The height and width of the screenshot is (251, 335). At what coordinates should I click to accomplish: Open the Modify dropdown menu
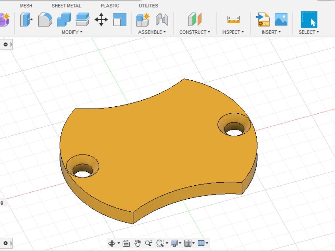tap(71, 32)
